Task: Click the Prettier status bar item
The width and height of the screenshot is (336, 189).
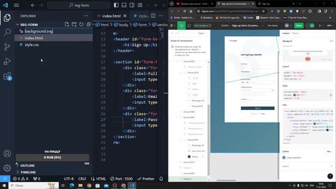Action: pos(146,178)
